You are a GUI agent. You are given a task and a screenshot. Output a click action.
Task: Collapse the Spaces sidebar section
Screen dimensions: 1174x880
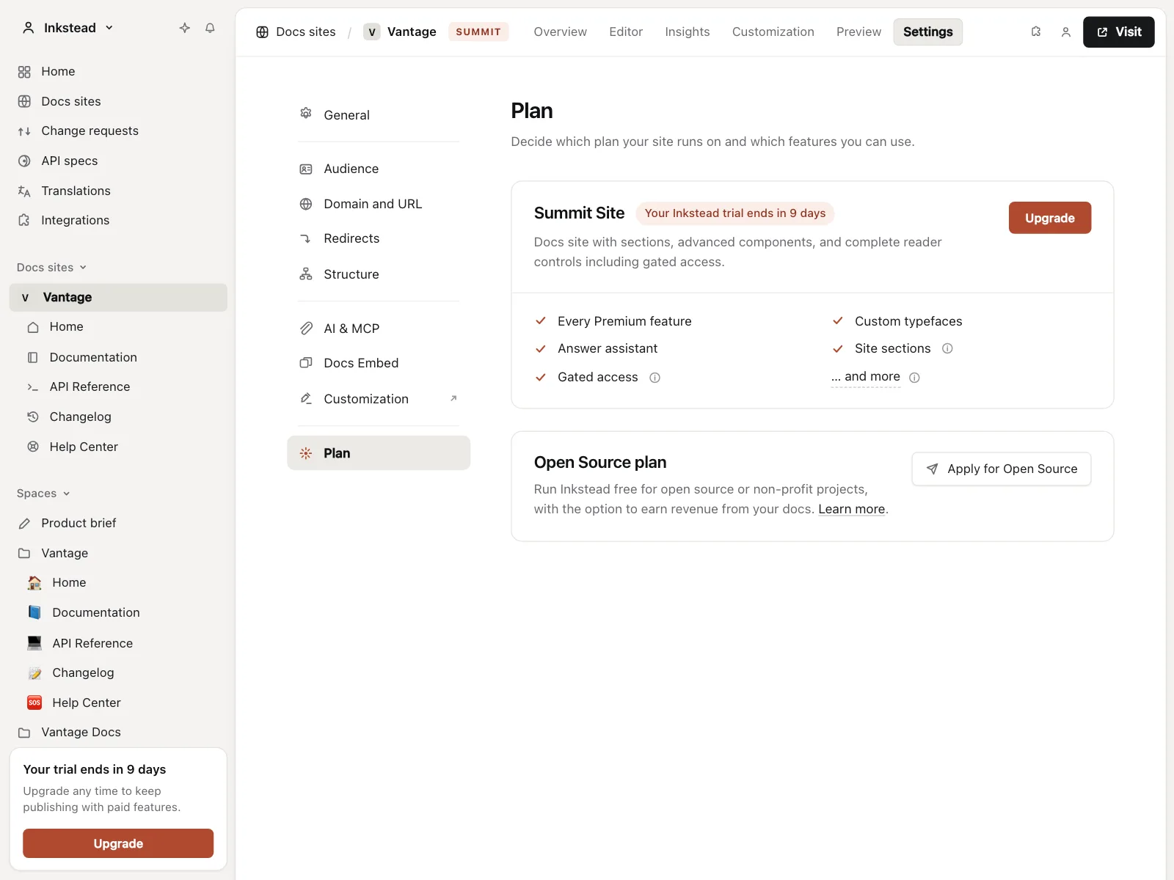pos(43,494)
